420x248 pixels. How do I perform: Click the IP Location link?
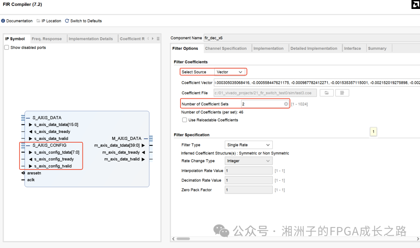tap(51, 21)
